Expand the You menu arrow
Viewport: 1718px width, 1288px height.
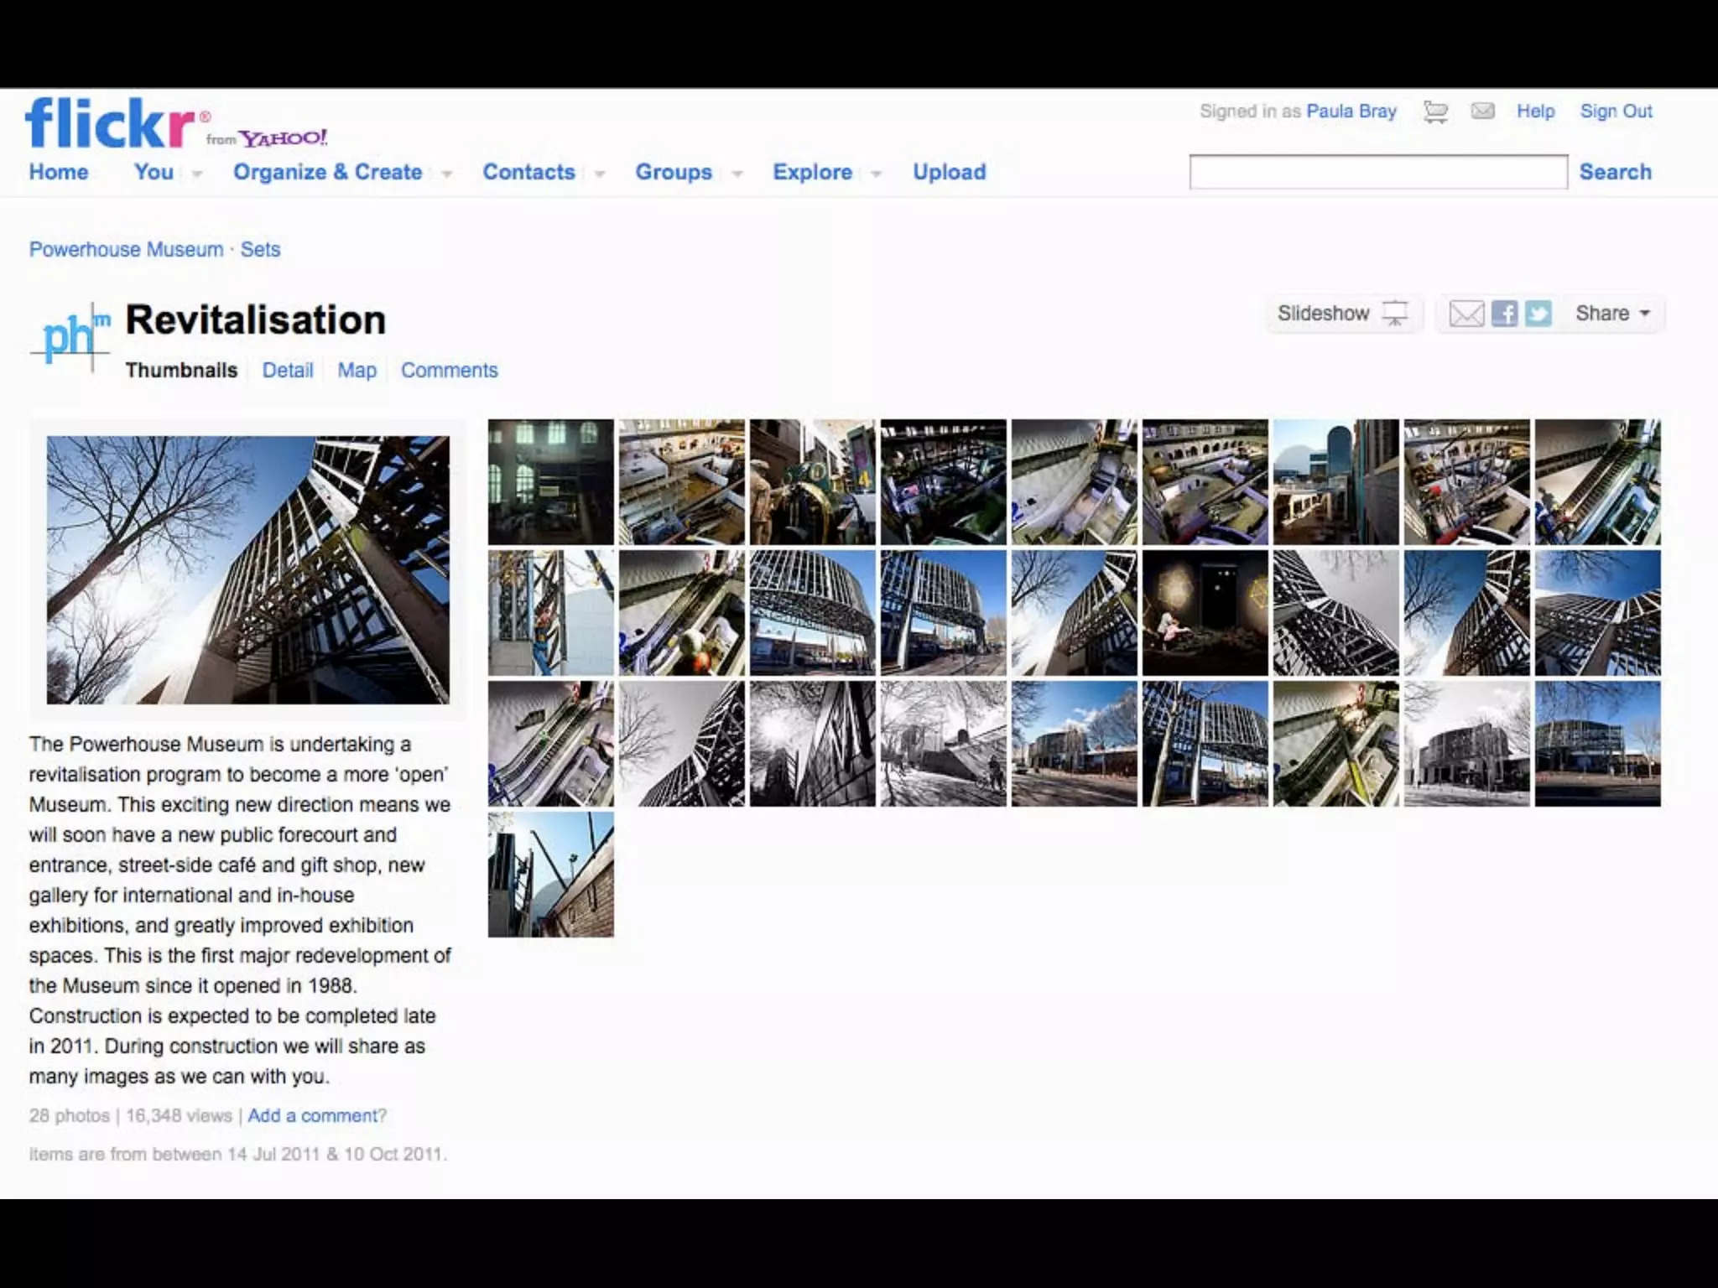[x=197, y=174]
